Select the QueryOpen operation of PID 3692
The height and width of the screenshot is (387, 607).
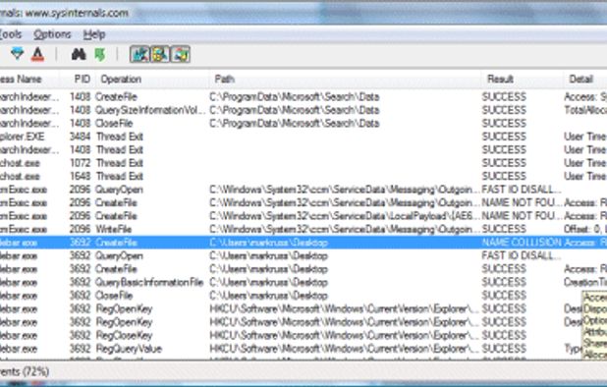coord(119,255)
